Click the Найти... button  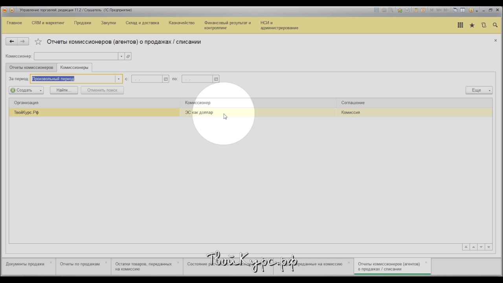(64, 90)
